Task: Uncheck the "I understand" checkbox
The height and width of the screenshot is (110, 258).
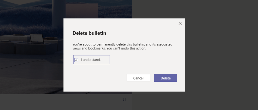Action: [76, 60]
